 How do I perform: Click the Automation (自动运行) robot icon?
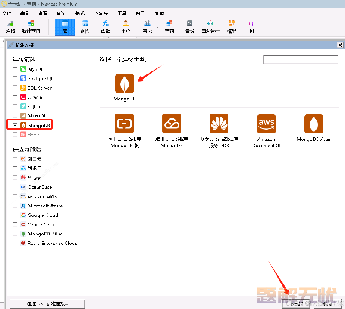tap(210, 27)
